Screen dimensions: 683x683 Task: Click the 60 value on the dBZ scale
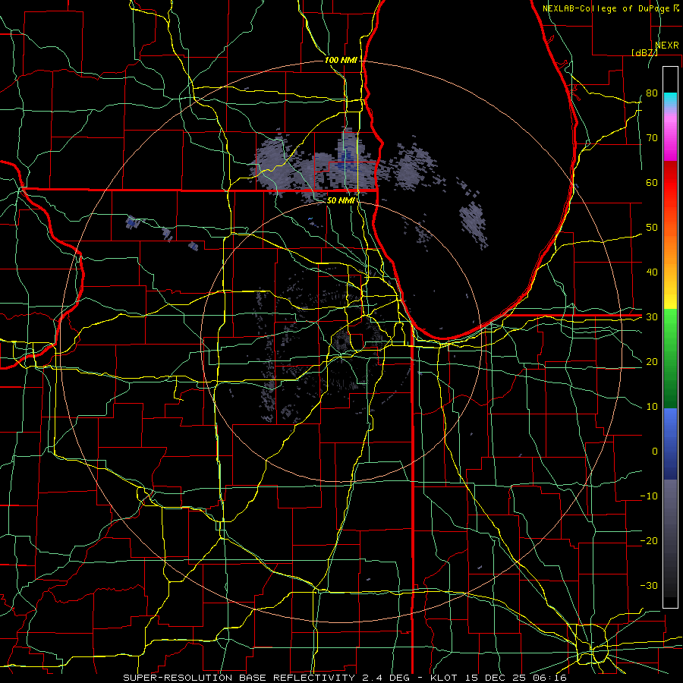click(x=652, y=182)
